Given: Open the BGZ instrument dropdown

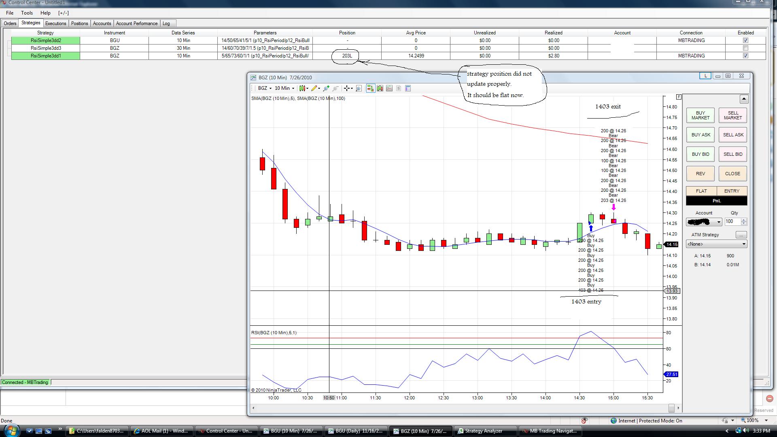Looking at the screenshot, I should tap(265, 88).
